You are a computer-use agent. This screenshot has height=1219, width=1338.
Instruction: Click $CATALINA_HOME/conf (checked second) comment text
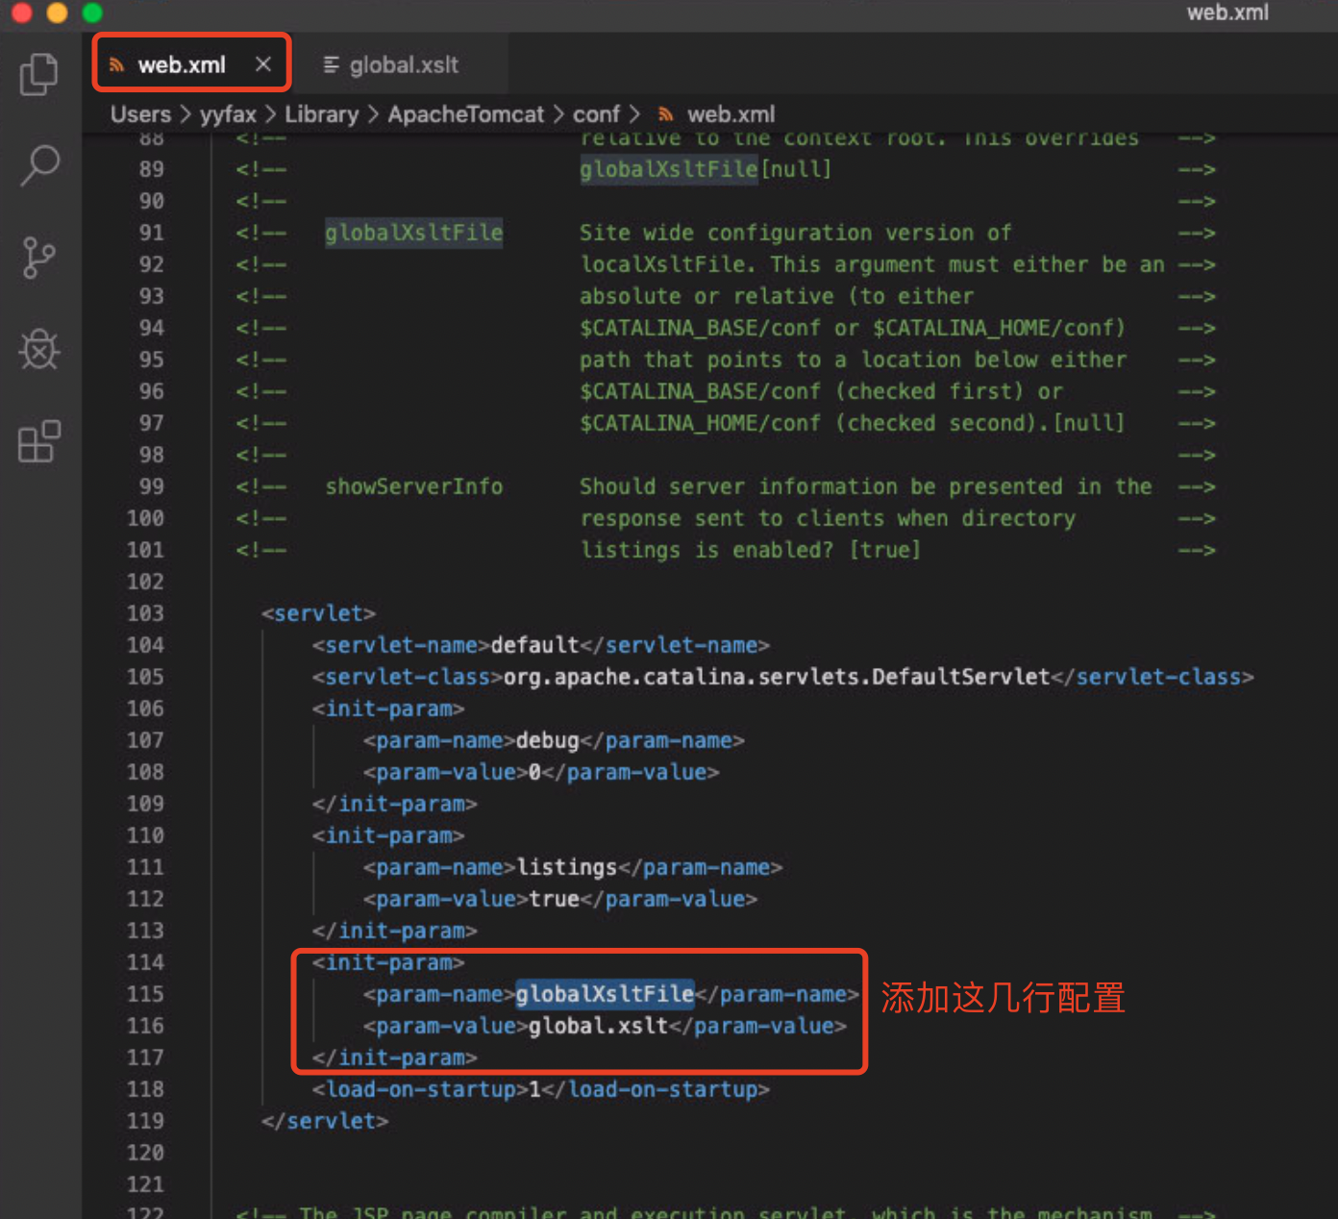point(852,423)
